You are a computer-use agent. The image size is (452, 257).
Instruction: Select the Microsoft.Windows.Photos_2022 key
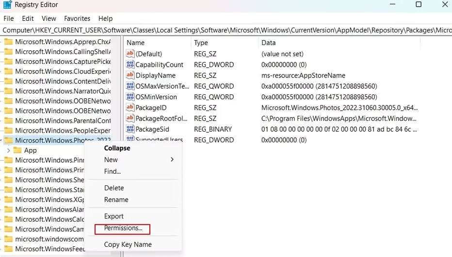click(63, 140)
